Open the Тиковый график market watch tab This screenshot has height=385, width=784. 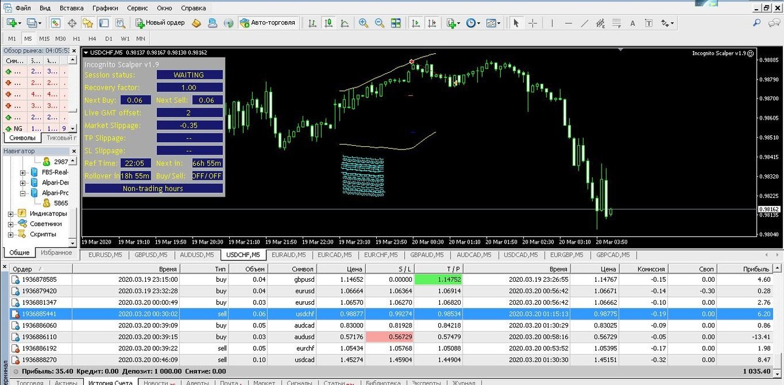click(x=61, y=138)
